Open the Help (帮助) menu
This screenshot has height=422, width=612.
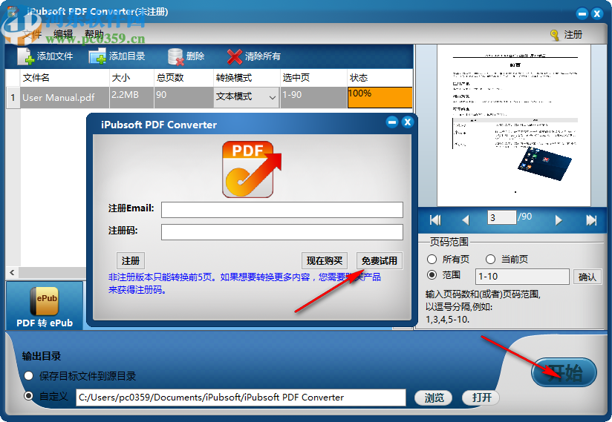pos(94,34)
